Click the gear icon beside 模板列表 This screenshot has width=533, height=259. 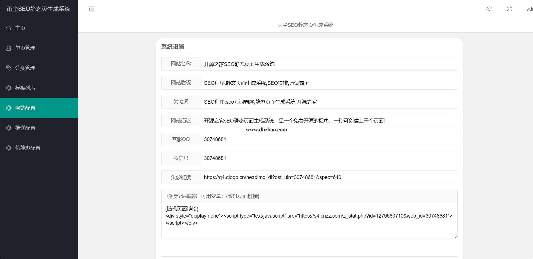pos(9,88)
